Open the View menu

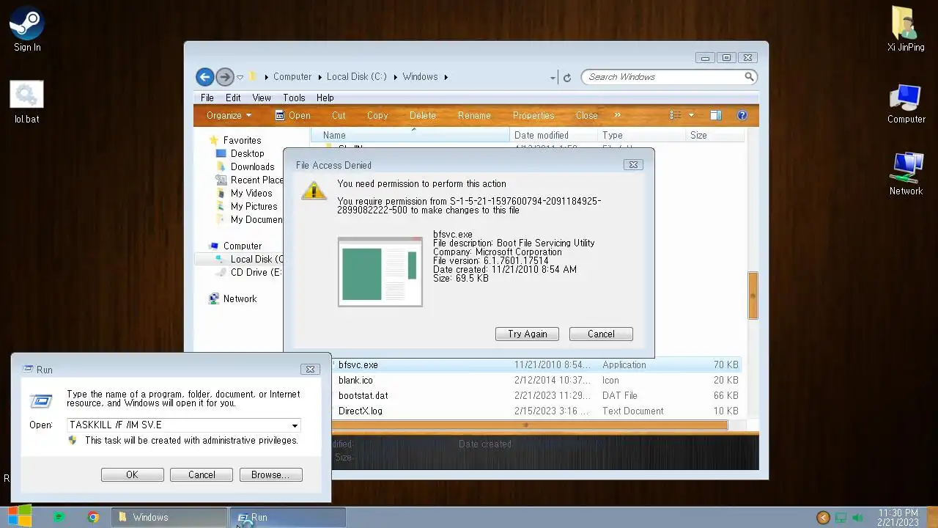tap(262, 98)
